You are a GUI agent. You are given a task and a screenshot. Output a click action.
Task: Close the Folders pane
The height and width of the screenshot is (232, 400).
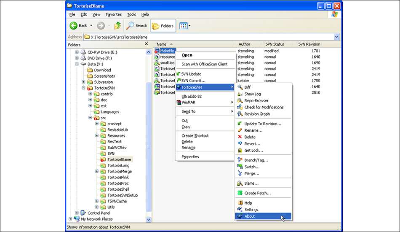pyautogui.click(x=146, y=44)
